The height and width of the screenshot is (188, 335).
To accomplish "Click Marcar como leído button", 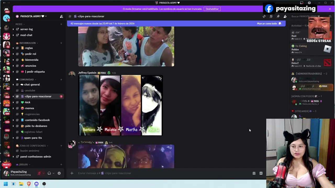I will [269, 23].
